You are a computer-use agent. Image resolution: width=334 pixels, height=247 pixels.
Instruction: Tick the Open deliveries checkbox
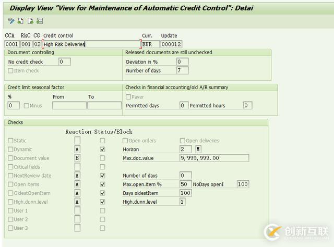183,141
